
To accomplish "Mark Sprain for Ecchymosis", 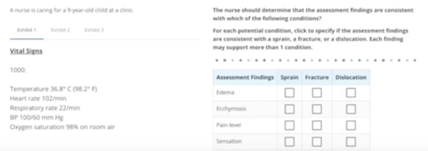I will pyautogui.click(x=289, y=109).
